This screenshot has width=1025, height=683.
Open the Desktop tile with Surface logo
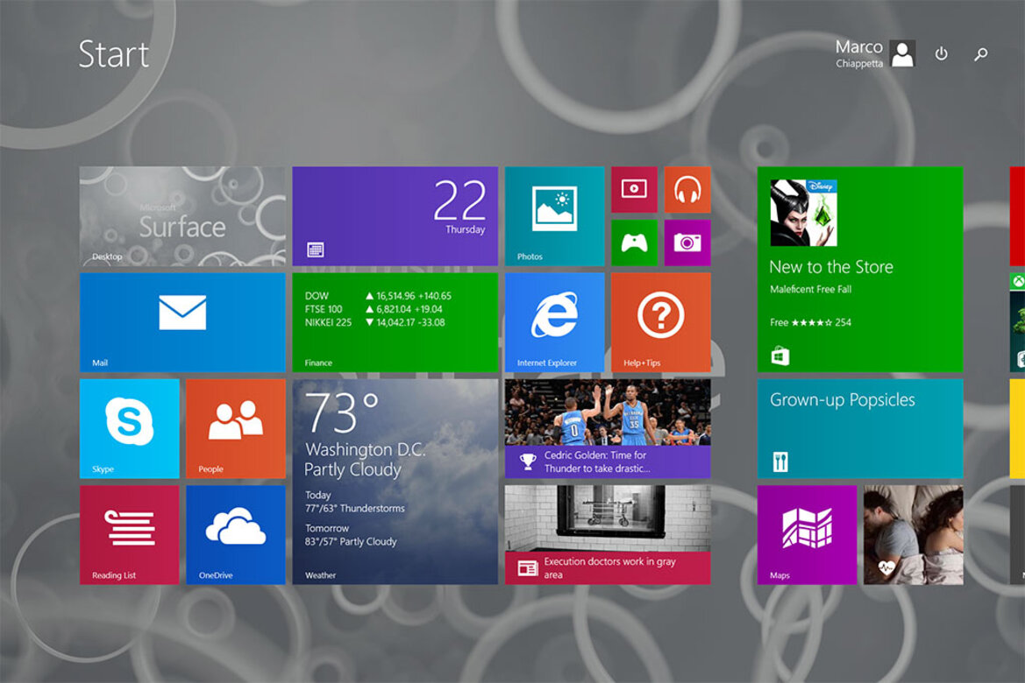182,216
